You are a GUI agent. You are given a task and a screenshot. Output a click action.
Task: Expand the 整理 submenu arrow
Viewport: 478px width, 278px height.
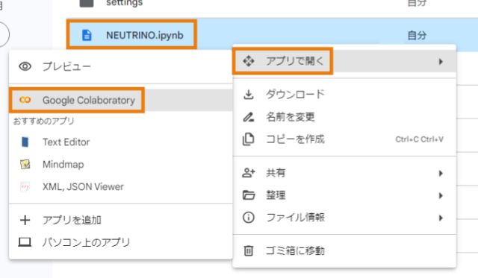(x=441, y=195)
